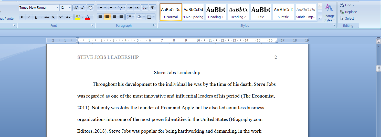Toggle Show/Hide paragraph marks
The width and height of the screenshot is (381, 137).
coord(153,8)
